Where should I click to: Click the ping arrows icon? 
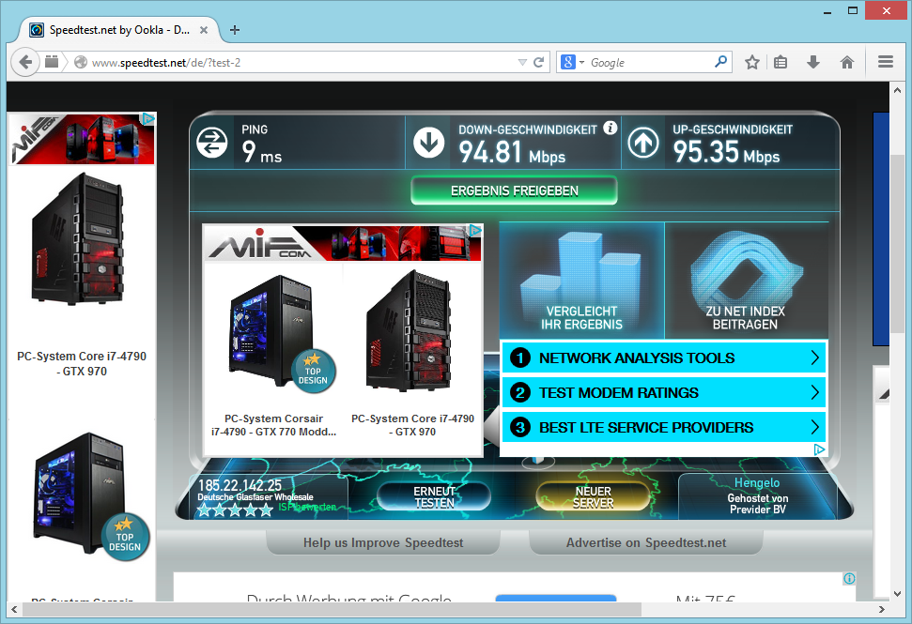pos(211,143)
